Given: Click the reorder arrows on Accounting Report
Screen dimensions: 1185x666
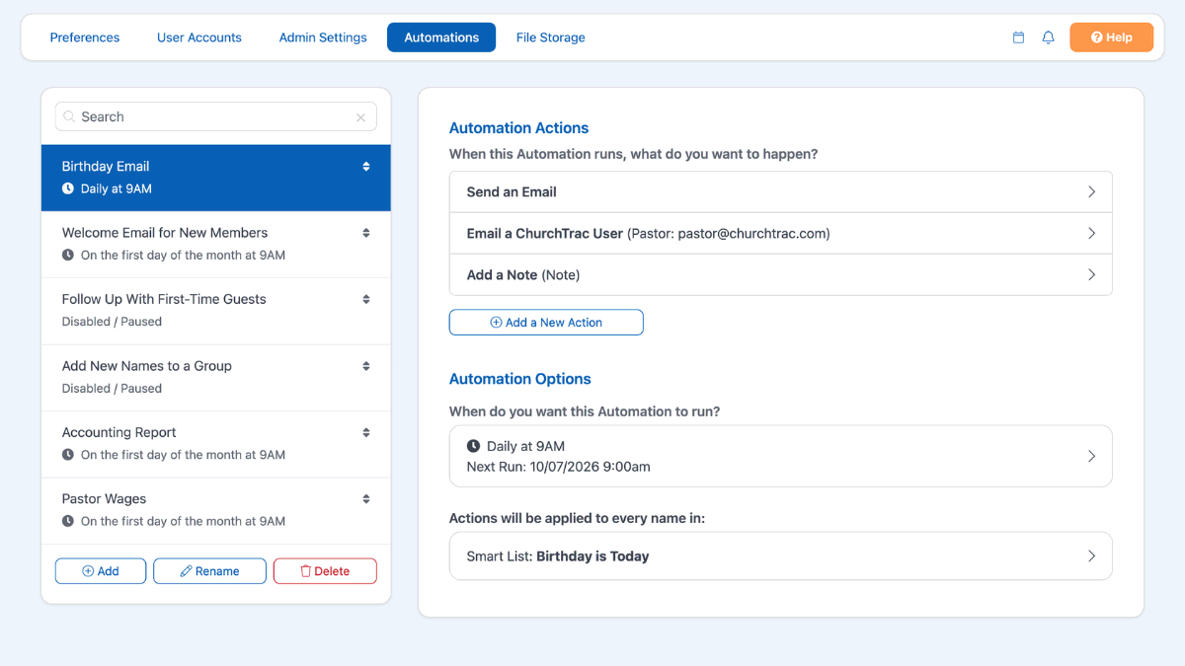Looking at the screenshot, I should click(x=366, y=432).
